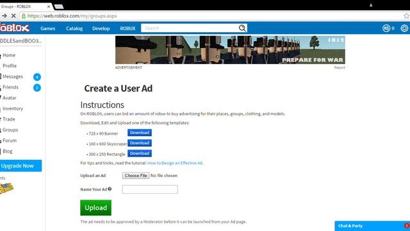Open the Robux balance icon

point(386,28)
